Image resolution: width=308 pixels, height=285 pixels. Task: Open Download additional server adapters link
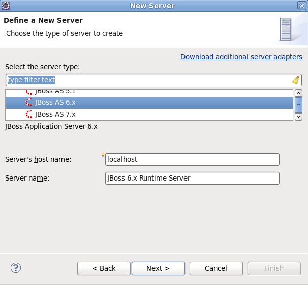click(241, 57)
